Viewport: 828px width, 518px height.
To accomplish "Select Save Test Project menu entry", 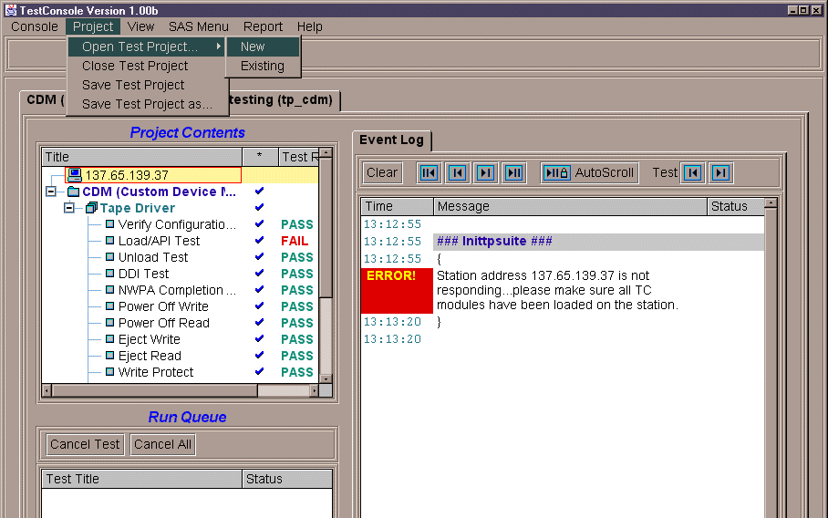I will coord(148,85).
